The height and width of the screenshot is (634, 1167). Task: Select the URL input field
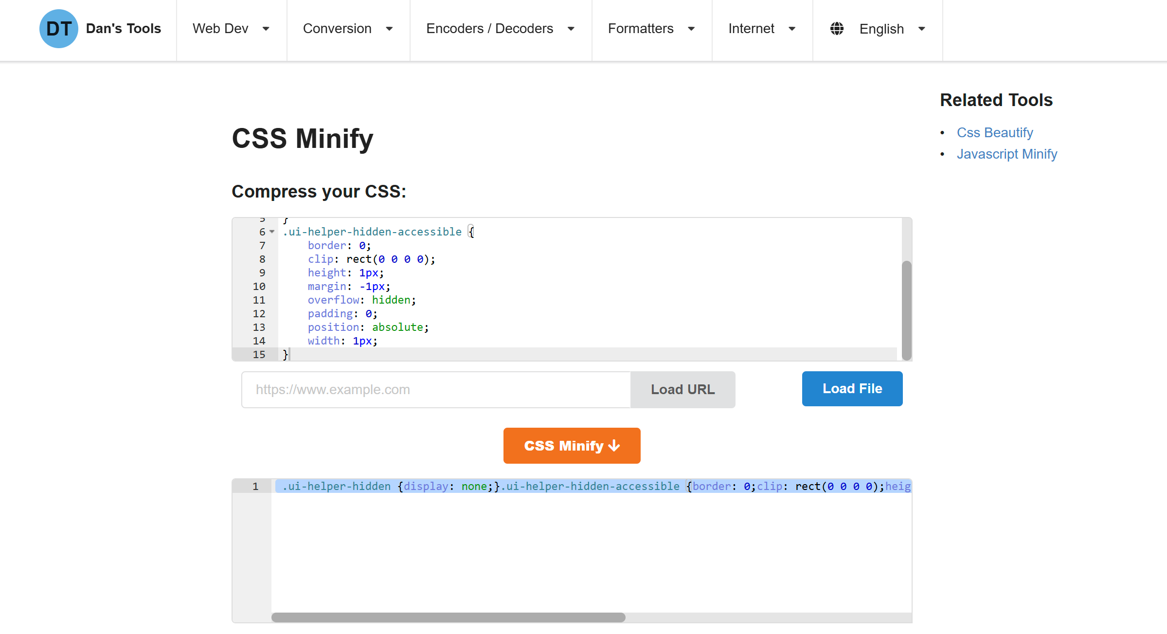pyautogui.click(x=435, y=389)
